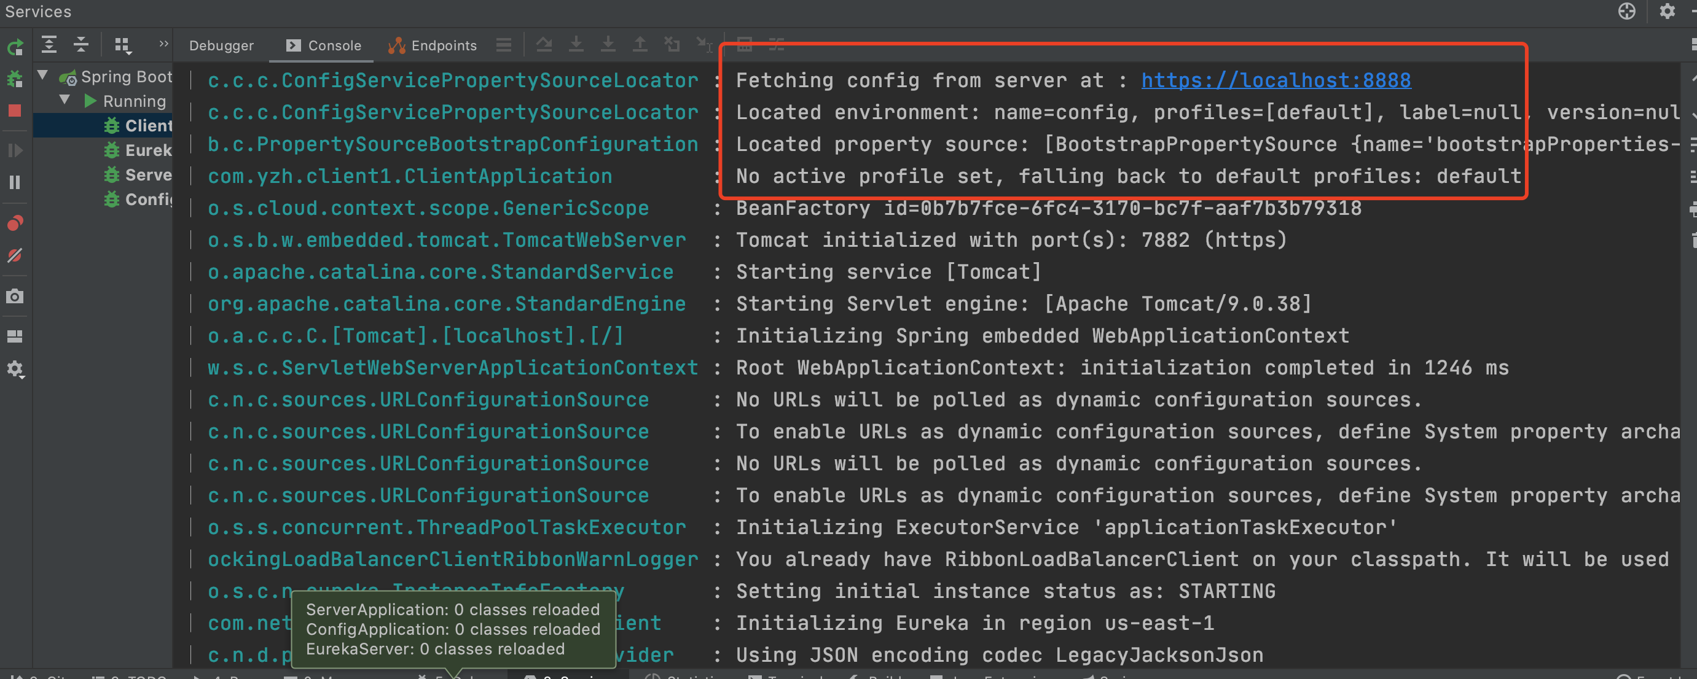Click the Debugger tab in Services panel
Viewport: 1697px width, 679px height.
(x=221, y=45)
